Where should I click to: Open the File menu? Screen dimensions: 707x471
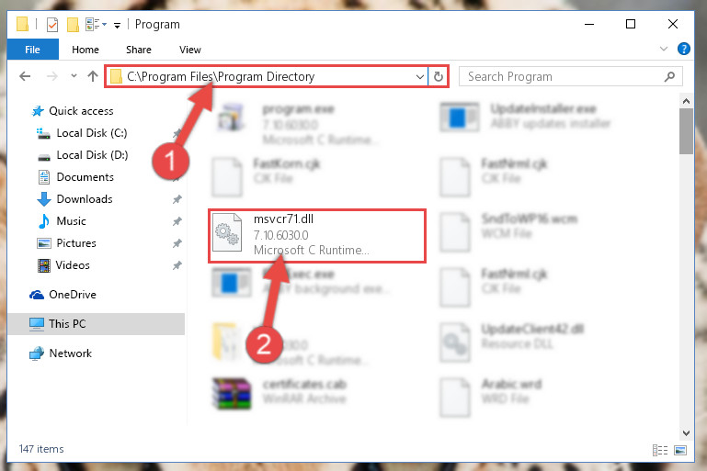(x=32, y=50)
